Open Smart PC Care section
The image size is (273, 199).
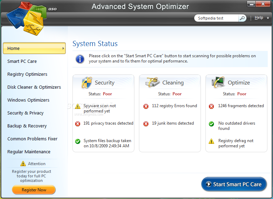click(x=22, y=61)
